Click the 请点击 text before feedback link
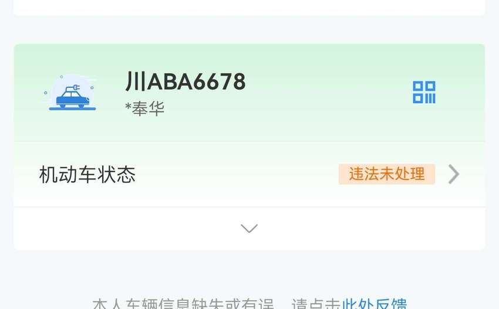The image size is (499, 309). [316, 304]
